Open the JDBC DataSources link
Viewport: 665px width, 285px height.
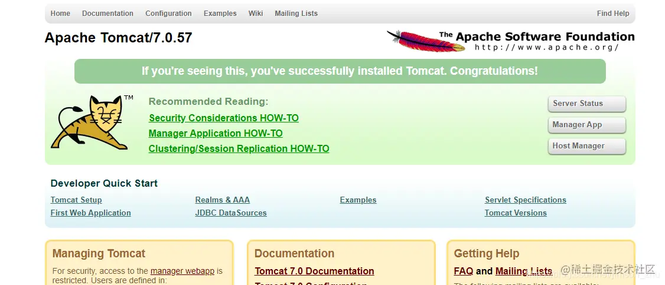(231, 213)
